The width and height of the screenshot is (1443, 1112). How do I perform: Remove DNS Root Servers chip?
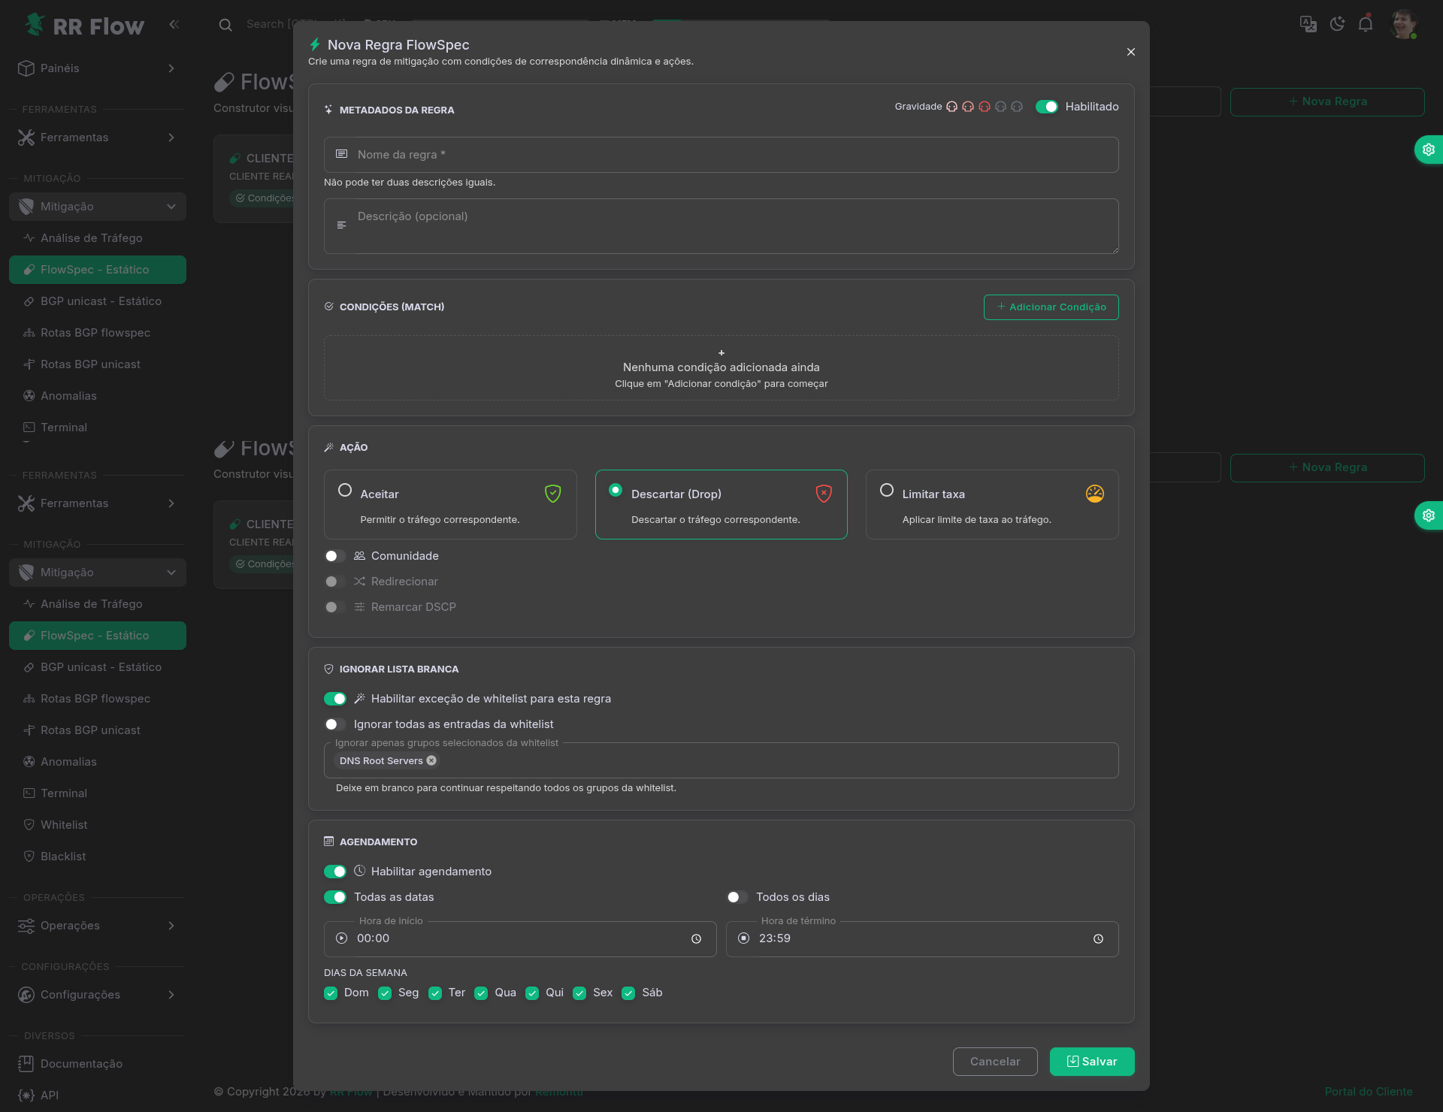(x=431, y=760)
